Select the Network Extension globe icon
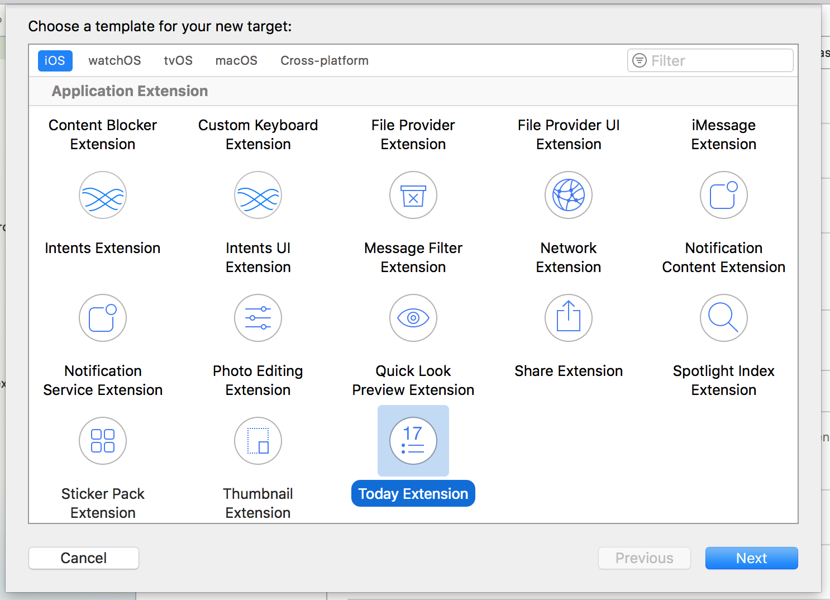 pos(569,195)
